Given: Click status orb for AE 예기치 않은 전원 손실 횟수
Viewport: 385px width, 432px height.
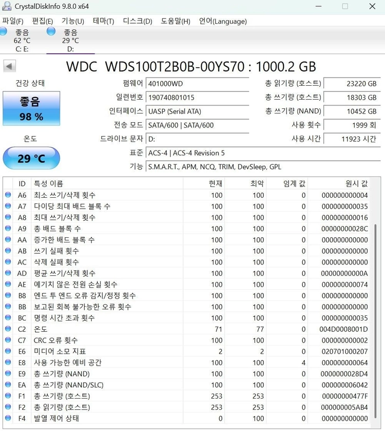Looking at the screenshot, I should pyautogui.click(x=8, y=284).
